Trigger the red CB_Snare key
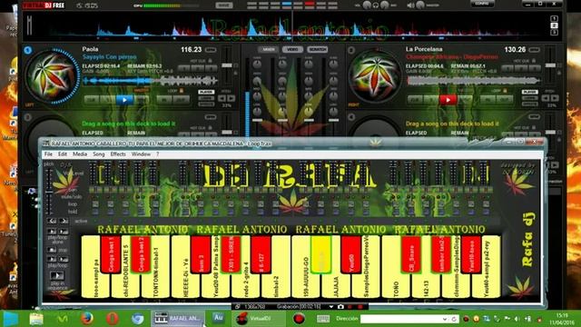Viewport: 581px width, 327px height. [411, 254]
